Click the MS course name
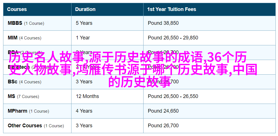The image size is (278, 136). [x=11, y=96]
